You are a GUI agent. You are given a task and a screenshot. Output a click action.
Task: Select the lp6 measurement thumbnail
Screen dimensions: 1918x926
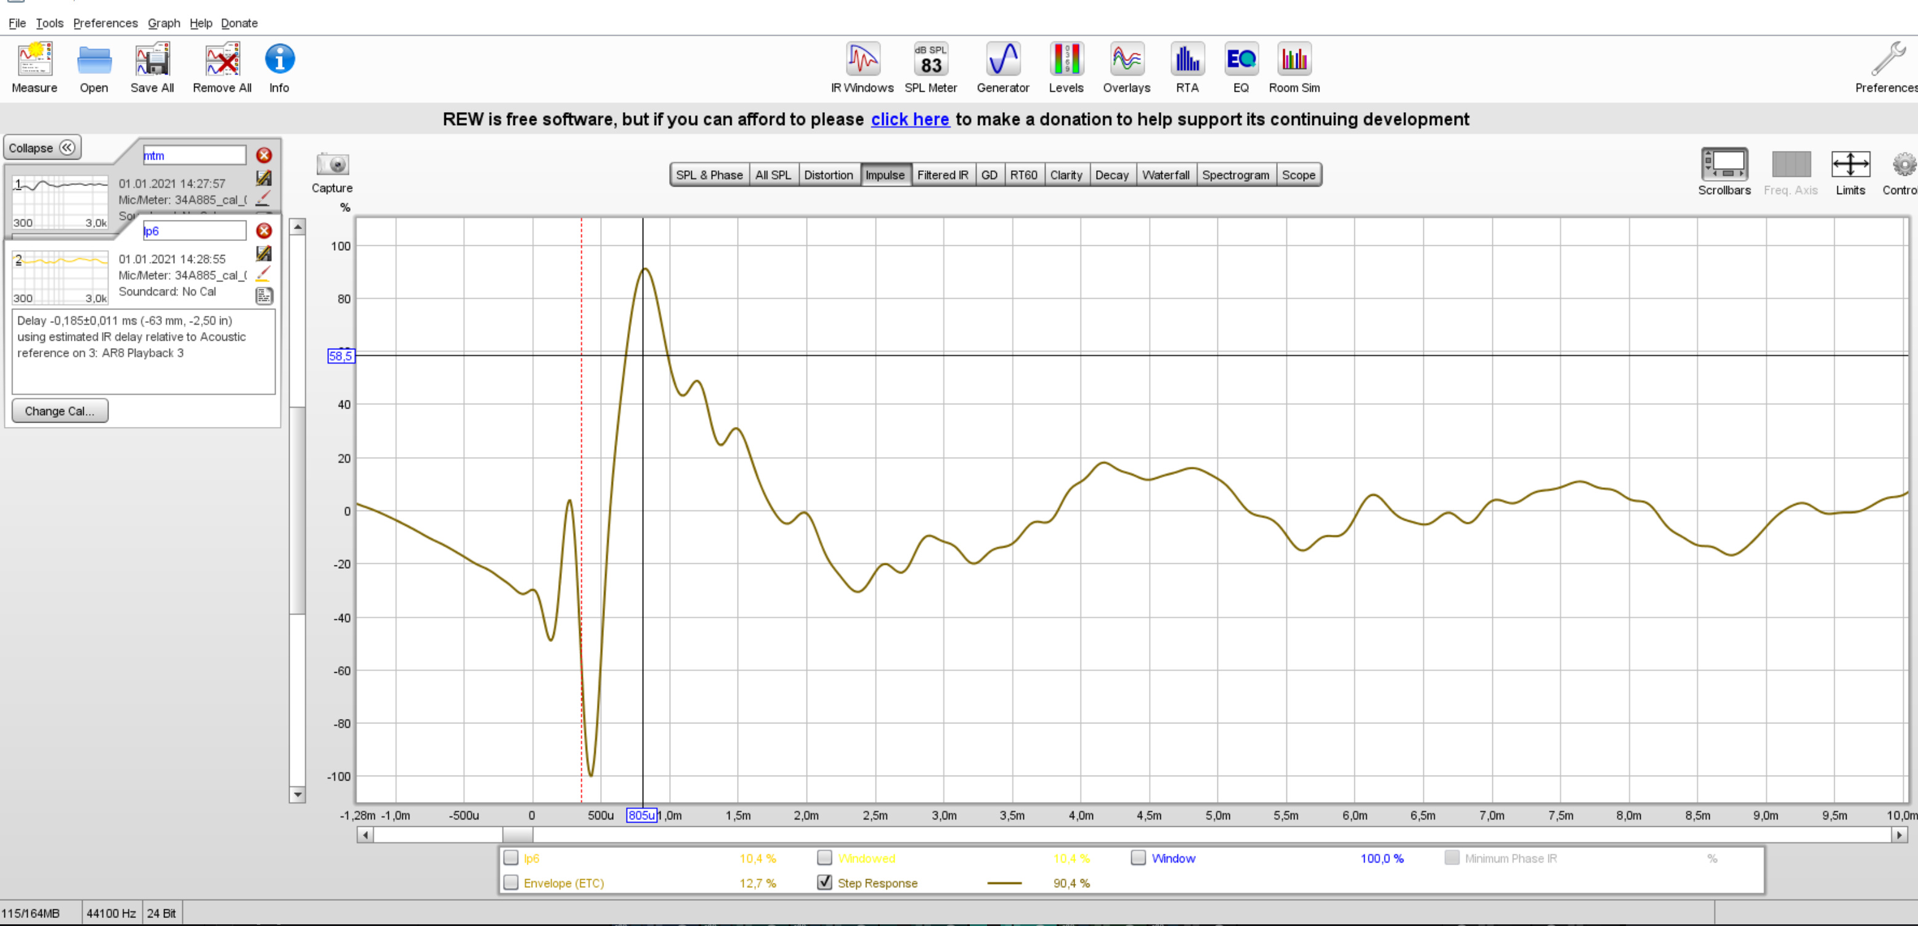pos(60,277)
